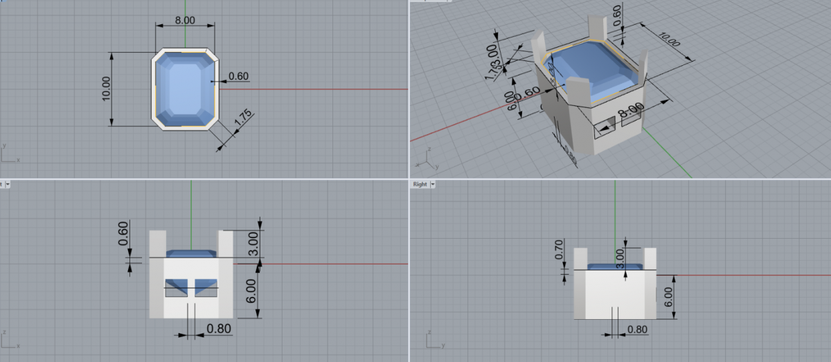
Task: Select the 8.00 dimension in Perspective view
Action: 631,109
